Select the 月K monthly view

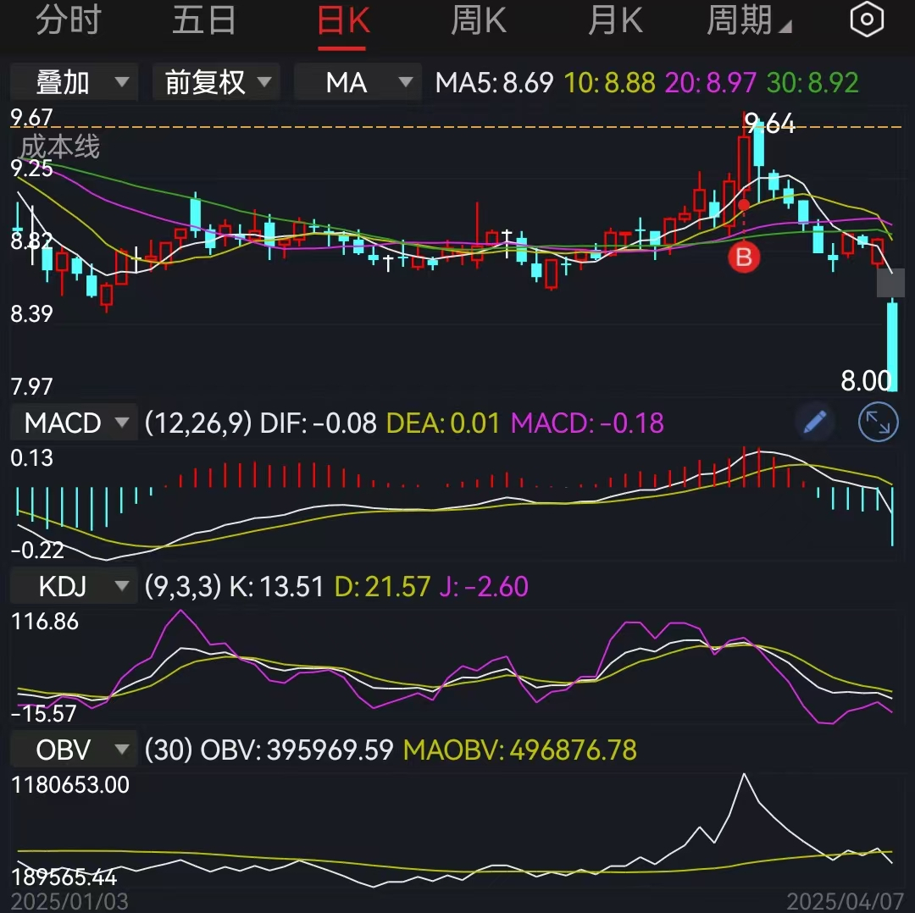614,19
